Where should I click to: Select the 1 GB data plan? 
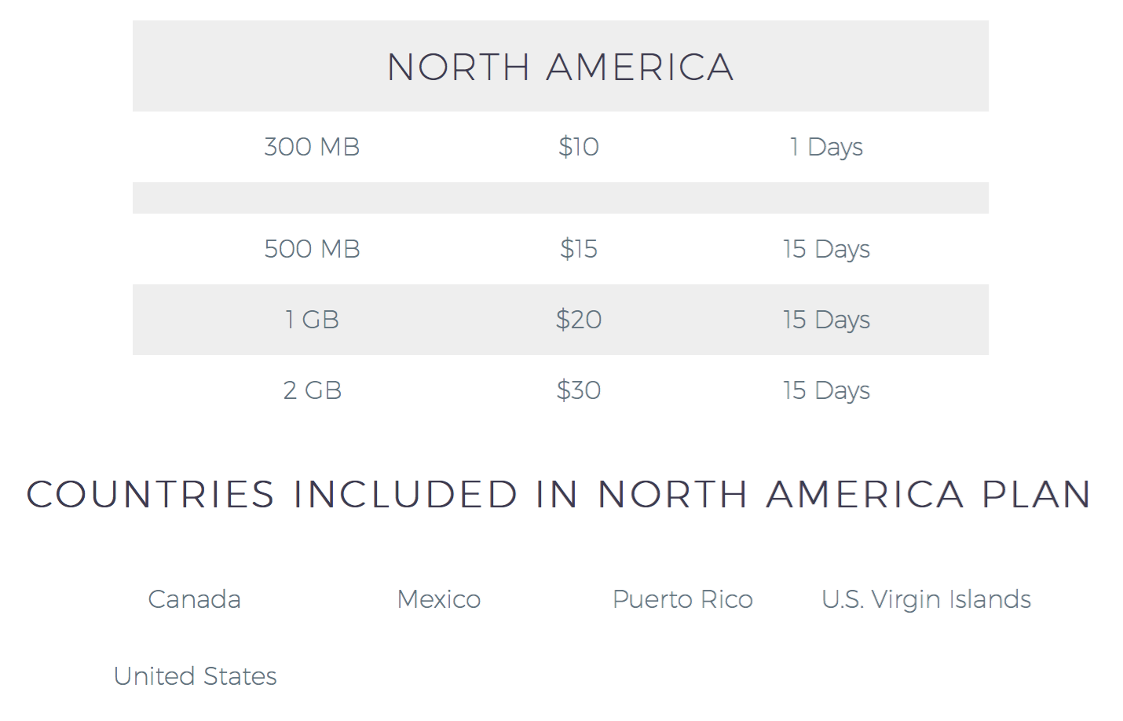[x=312, y=320]
